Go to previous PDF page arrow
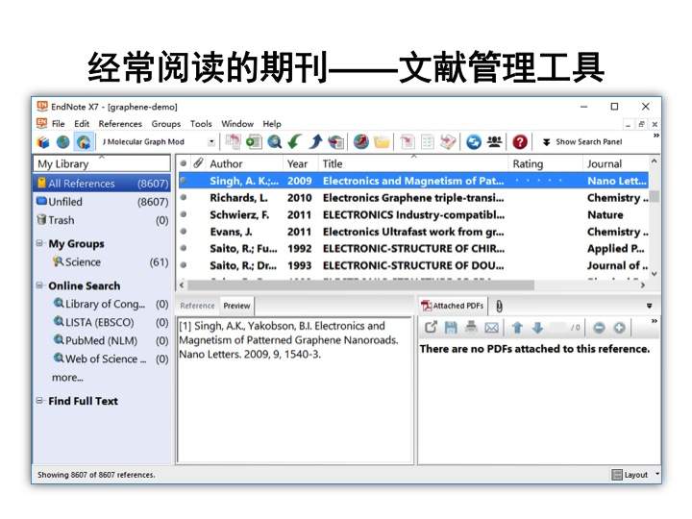 pos(517,328)
